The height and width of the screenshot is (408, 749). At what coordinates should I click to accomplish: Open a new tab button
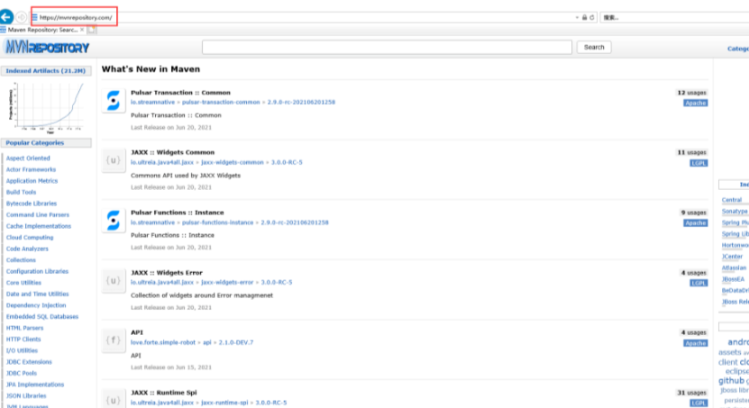click(x=92, y=30)
